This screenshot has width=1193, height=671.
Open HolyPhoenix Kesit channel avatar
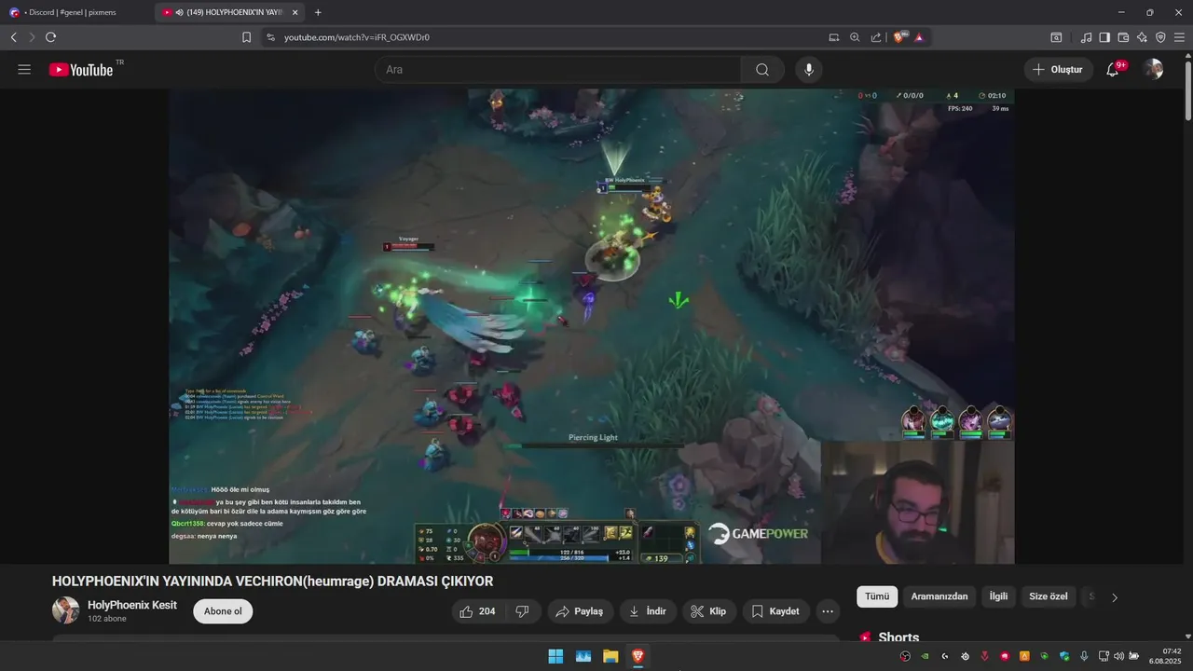pos(65,611)
